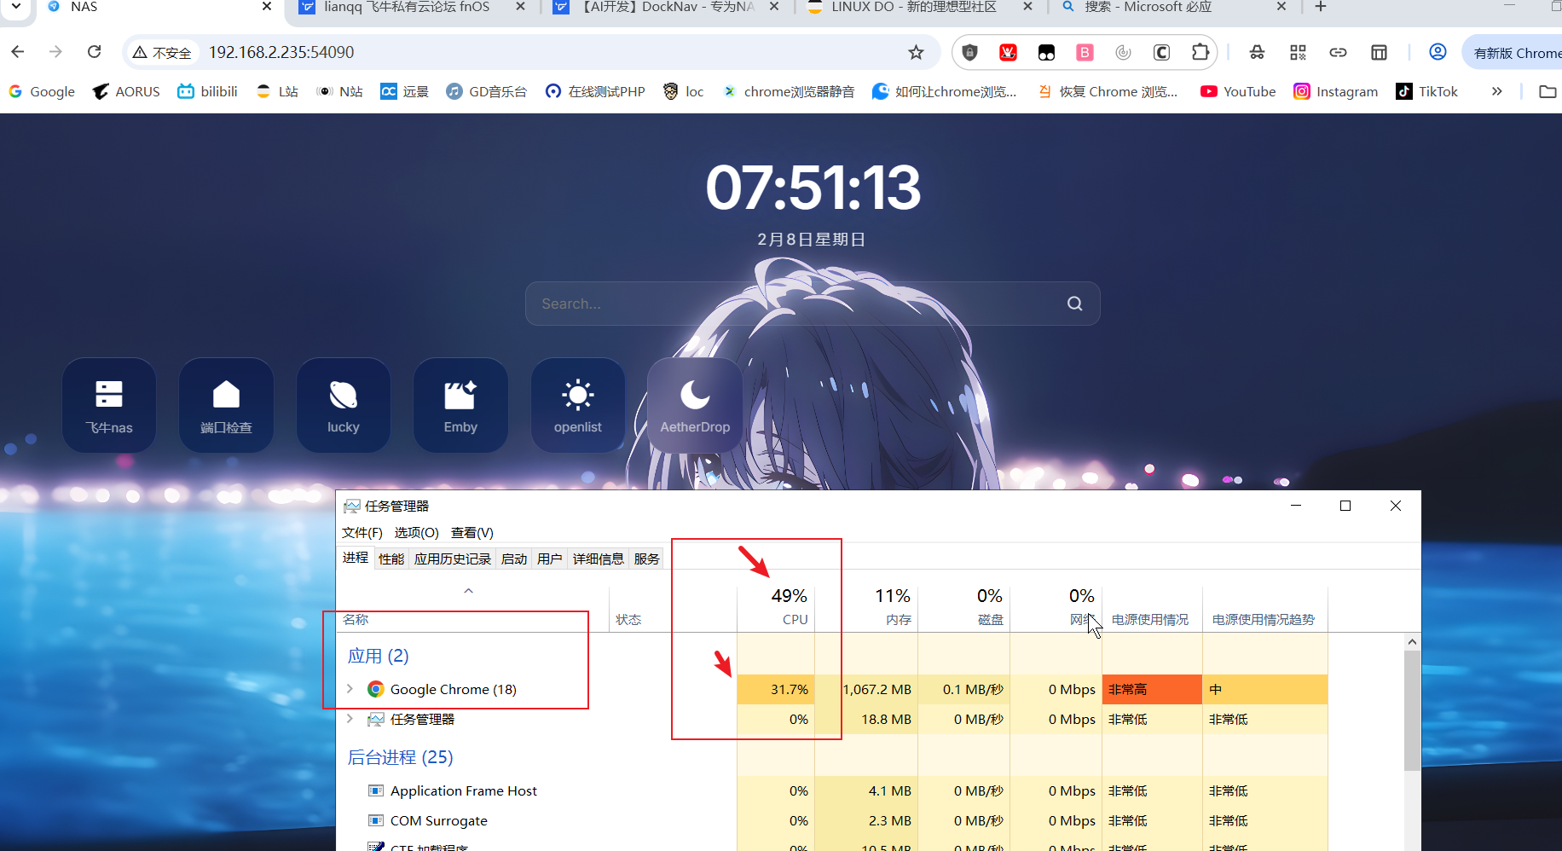Switch to the 启动 tab
Image resolution: width=1562 pixels, height=851 pixels.
pos(514,559)
